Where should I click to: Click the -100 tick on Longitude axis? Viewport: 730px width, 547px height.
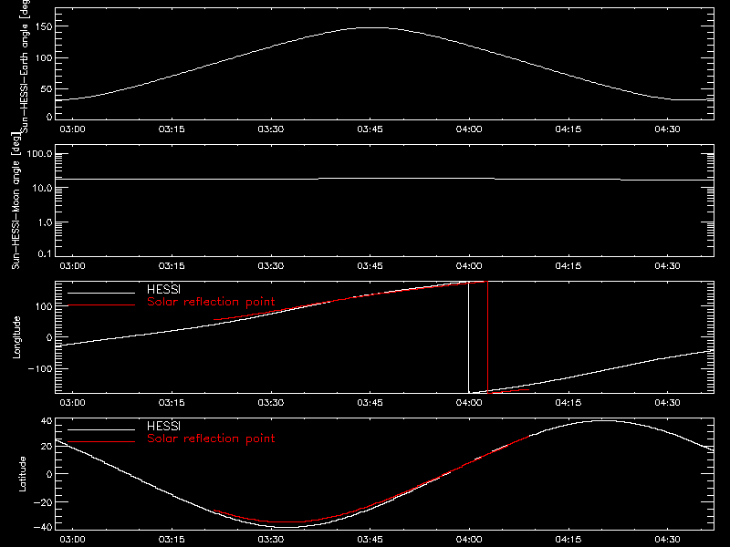40,368
